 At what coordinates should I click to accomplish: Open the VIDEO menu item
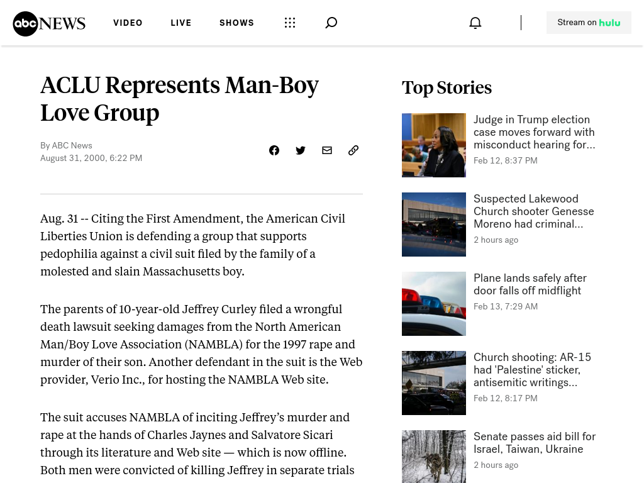pyautogui.click(x=128, y=23)
